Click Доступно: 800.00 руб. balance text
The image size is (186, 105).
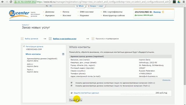click(x=144, y=15)
